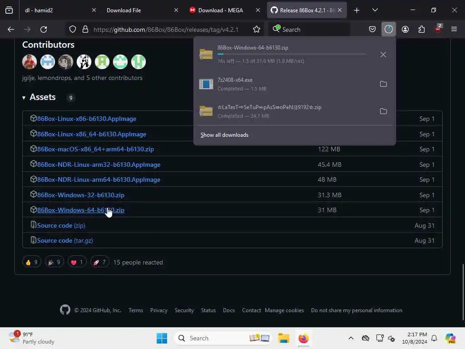The width and height of the screenshot is (465, 349).
Task: Show hidden system tray icons
Action: click(351, 338)
